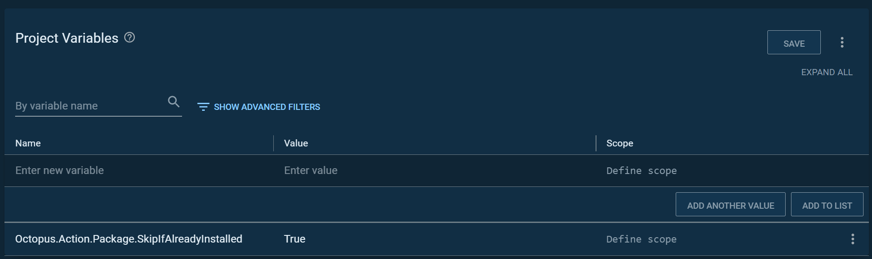872x259 pixels.
Task: Open Define scope for the new variable
Action: tap(641, 170)
